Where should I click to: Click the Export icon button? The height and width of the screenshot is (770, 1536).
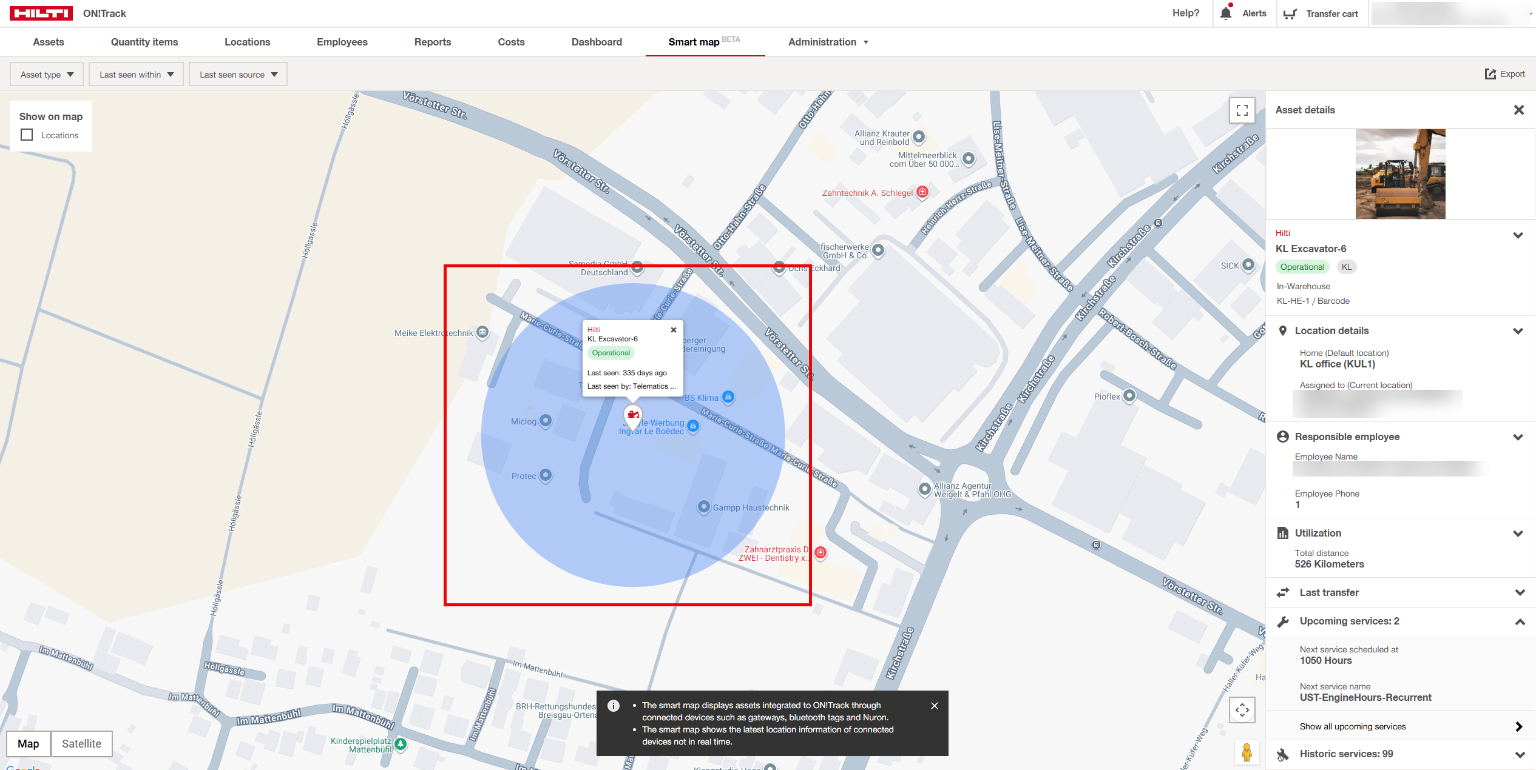point(1490,74)
